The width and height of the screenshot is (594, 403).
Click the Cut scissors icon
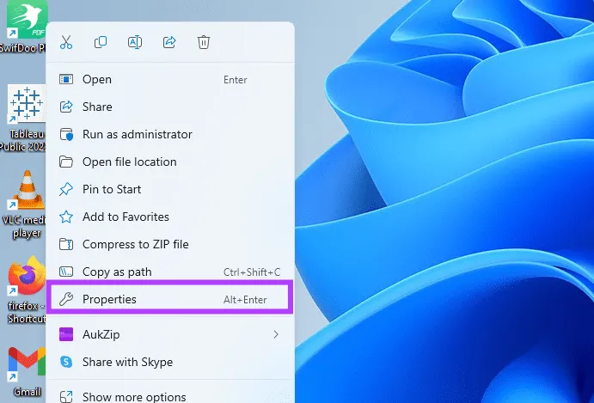(x=66, y=42)
